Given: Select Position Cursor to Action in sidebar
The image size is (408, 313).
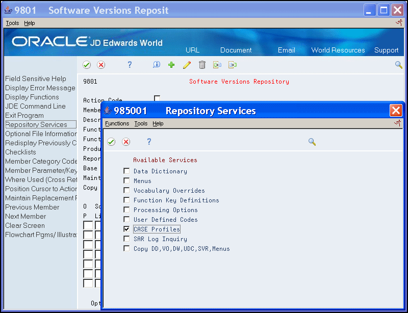Looking at the screenshot, I should (x=41, y=189).
